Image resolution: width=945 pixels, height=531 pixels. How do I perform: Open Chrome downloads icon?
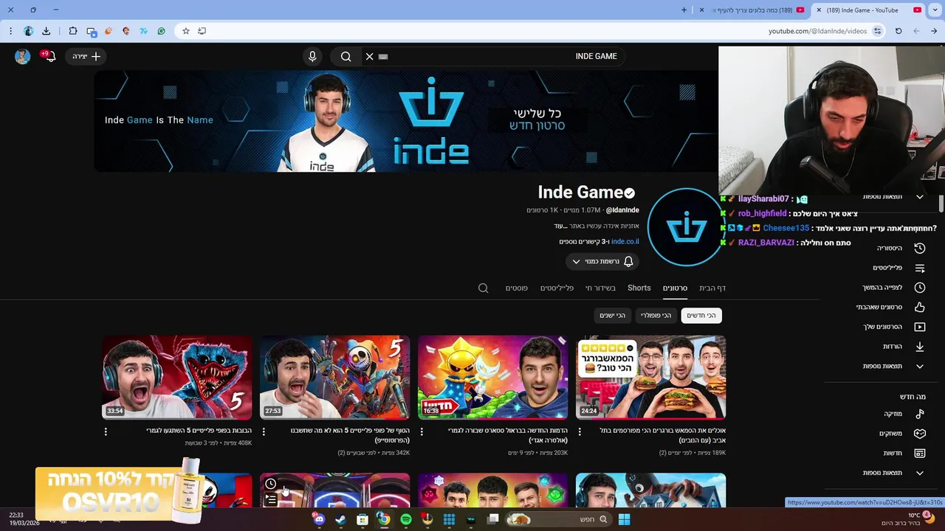point(46,31)
